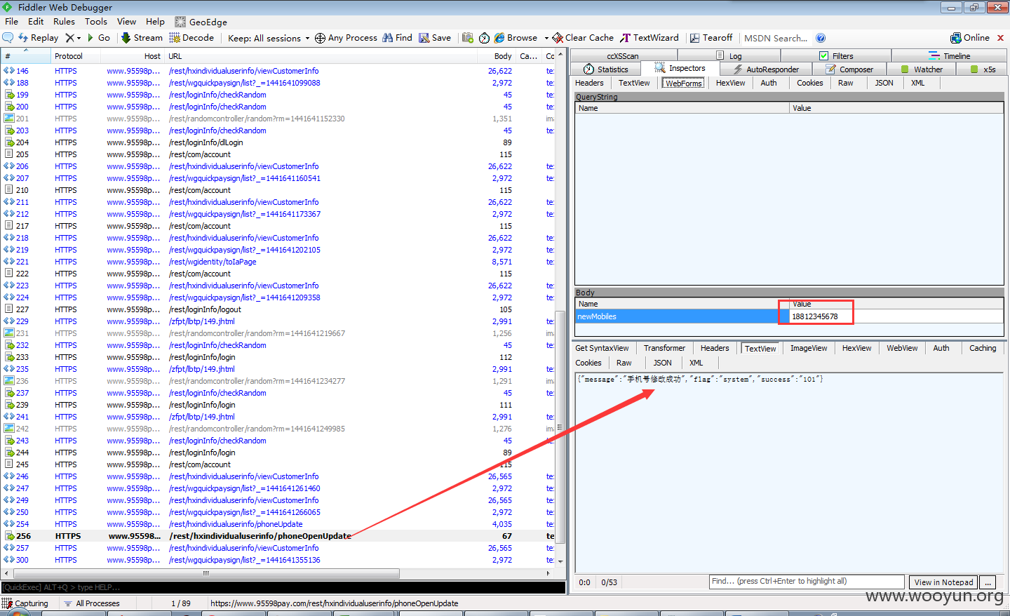1010x616 pixels.
Task: Click the camera screenshot toolbar icon
Action: click(468, 38)
